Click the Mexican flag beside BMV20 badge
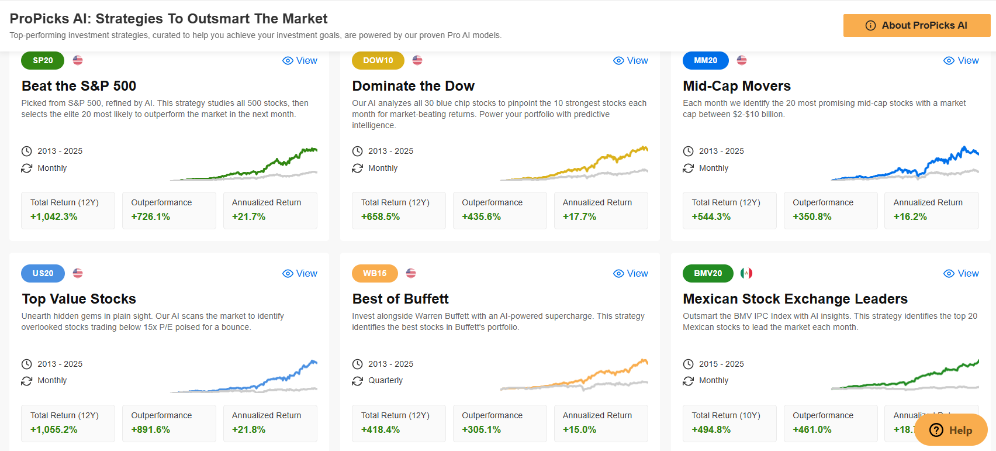The image size is (996, 451). click(746, 273)
